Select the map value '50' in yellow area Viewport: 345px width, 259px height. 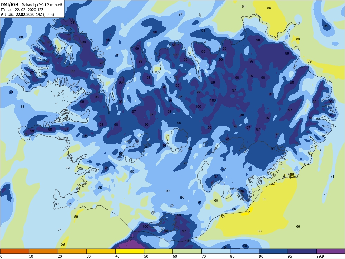tap(223, 217)
